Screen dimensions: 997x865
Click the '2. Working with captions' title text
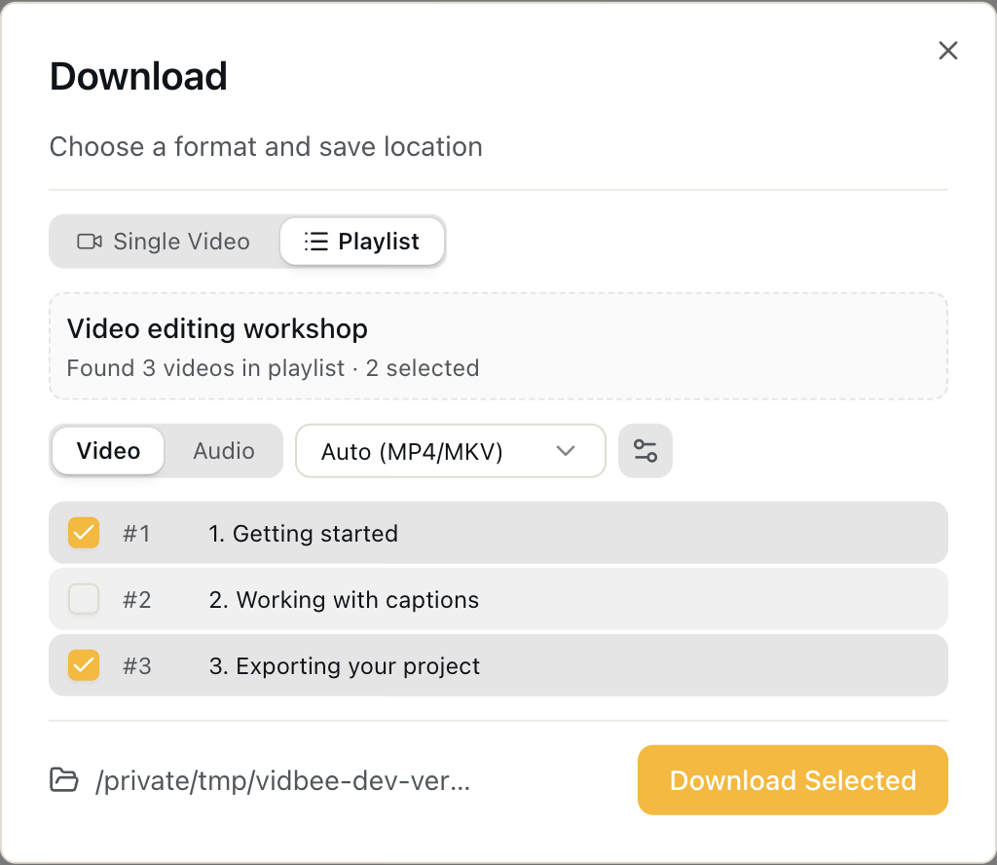[x=344, y=600]
